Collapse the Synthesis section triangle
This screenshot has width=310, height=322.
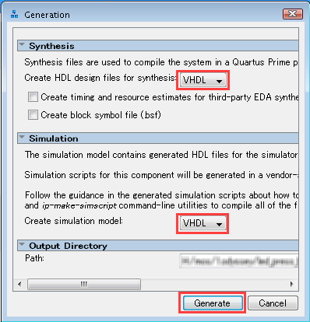[x=22, y=44]
